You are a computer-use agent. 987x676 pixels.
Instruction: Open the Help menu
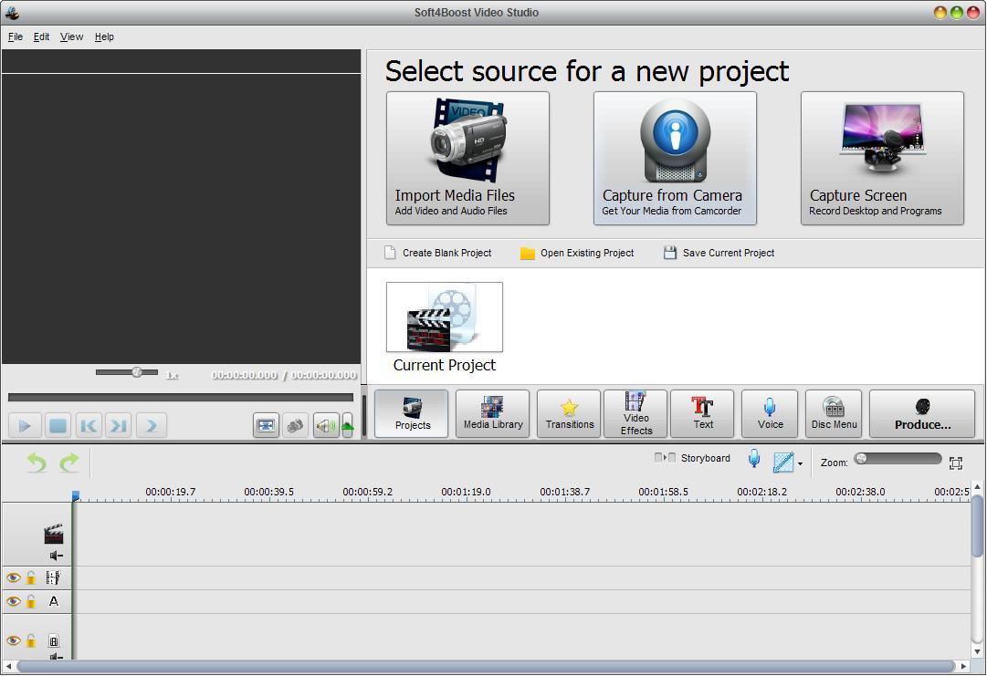[104, 37]
